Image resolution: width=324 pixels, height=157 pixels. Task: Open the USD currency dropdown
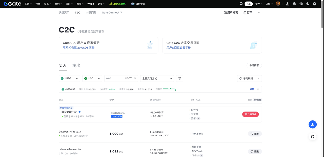pyautogui.click(x=92, y=78)
